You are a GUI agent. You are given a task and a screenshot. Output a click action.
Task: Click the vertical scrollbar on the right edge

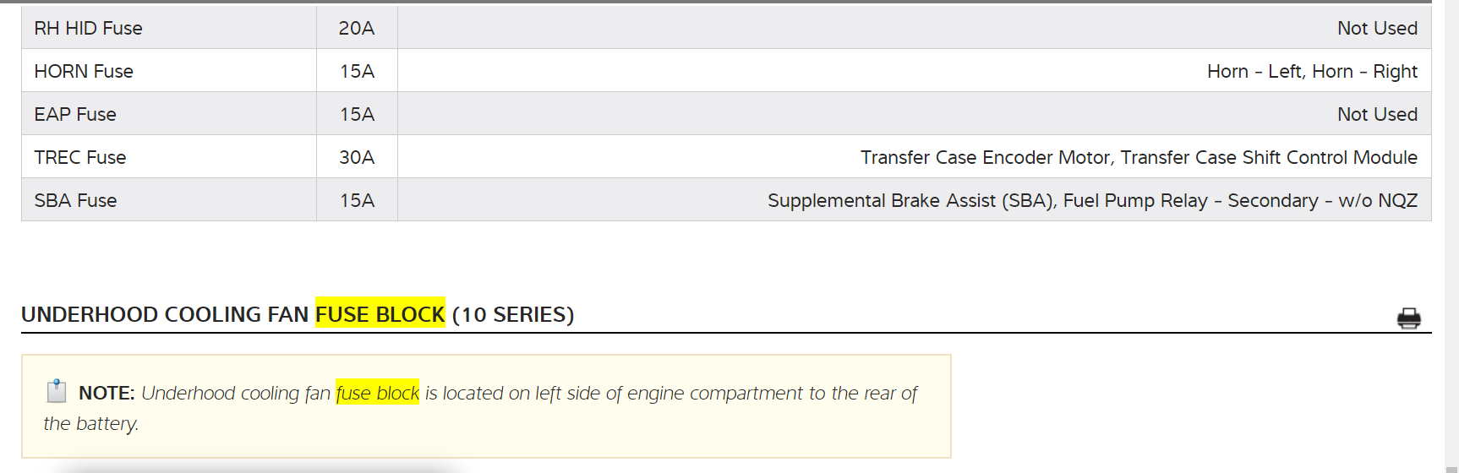(x=1451, y=236)
